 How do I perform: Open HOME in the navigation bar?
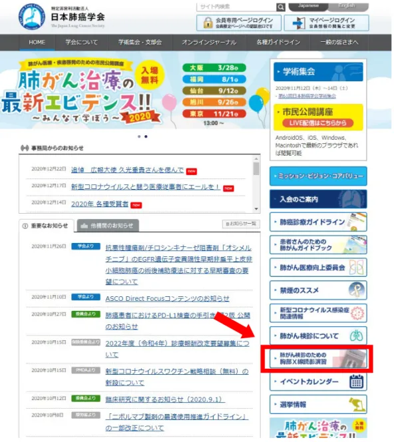point(37,43)
